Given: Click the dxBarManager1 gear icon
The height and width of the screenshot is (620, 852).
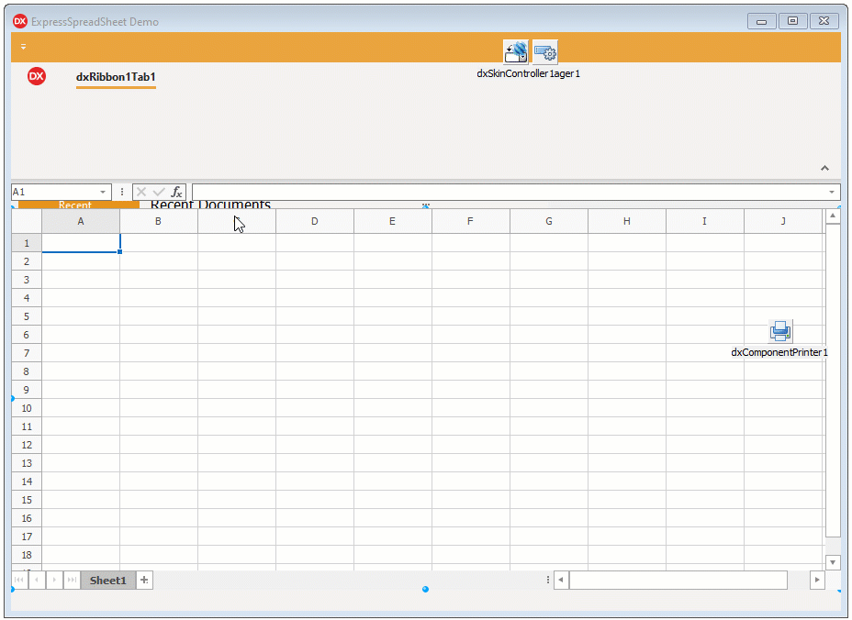Looking at the screenshot, I should click(545, 51).
